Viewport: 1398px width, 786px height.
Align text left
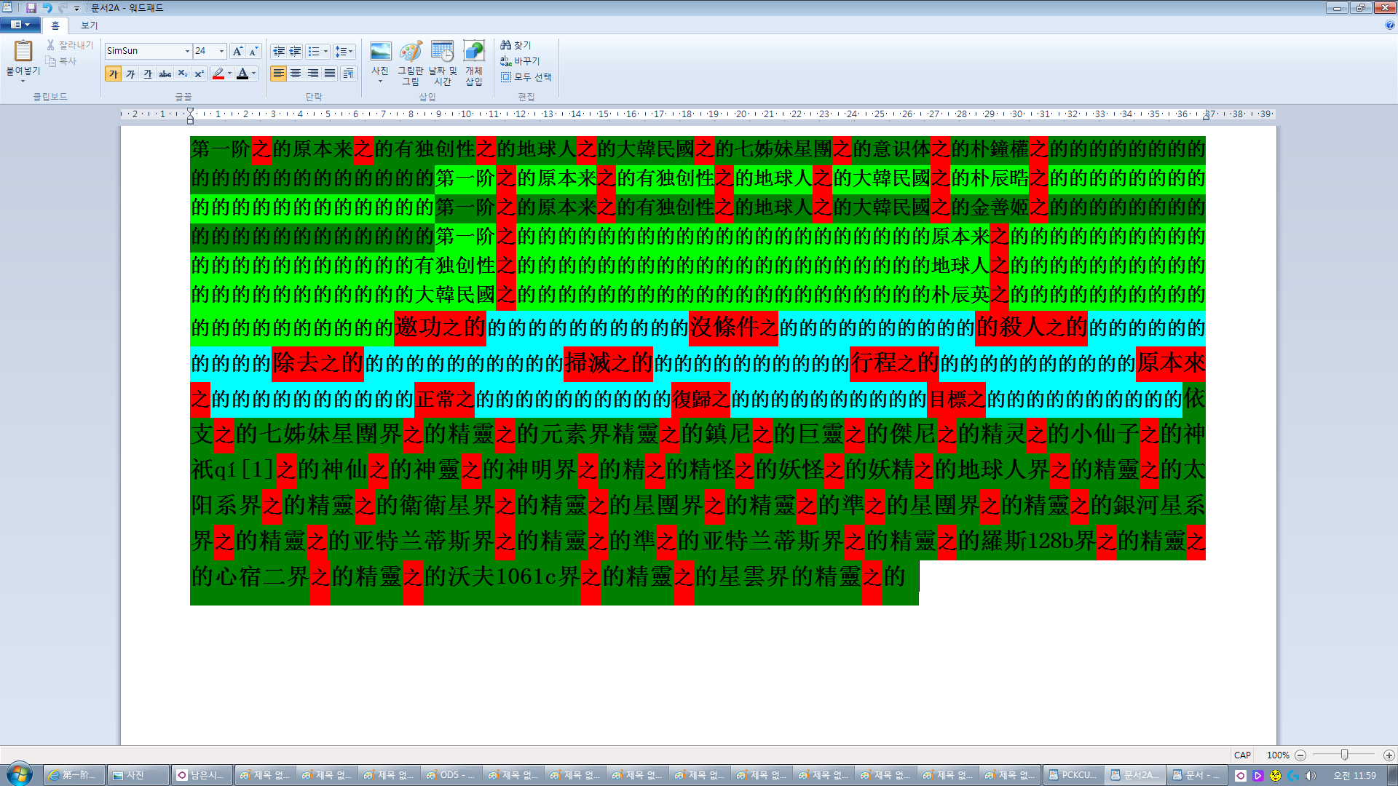tap(278, 74)
